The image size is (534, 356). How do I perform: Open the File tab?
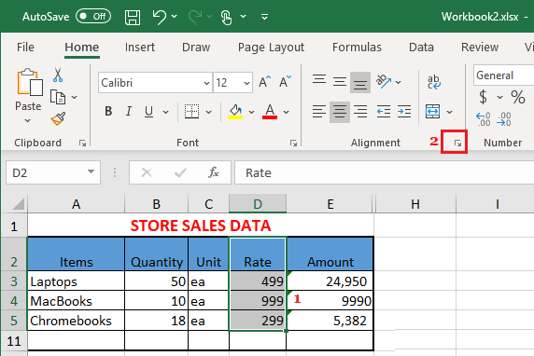pos(25,48)
